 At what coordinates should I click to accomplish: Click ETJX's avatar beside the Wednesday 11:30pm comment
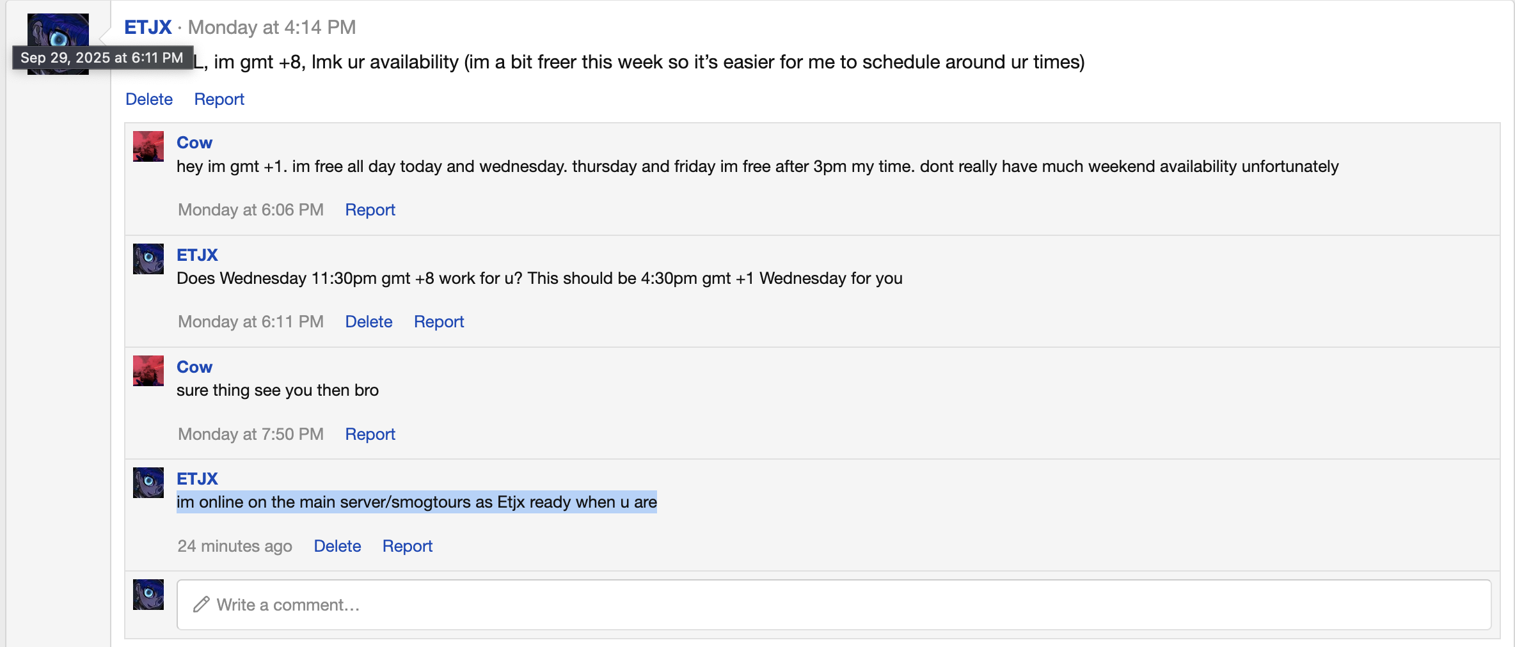[x=148, y=259]
